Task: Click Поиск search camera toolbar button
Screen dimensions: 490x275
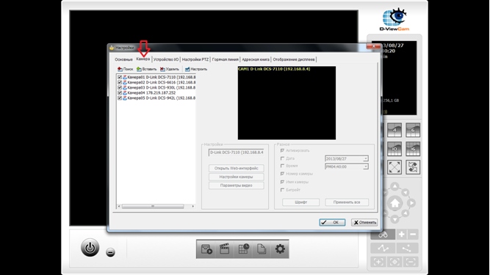Action: click(125, 69)
